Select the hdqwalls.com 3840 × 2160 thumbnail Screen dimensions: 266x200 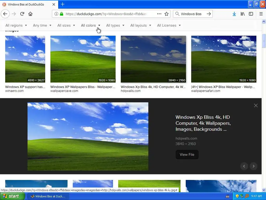click(153, 59)
